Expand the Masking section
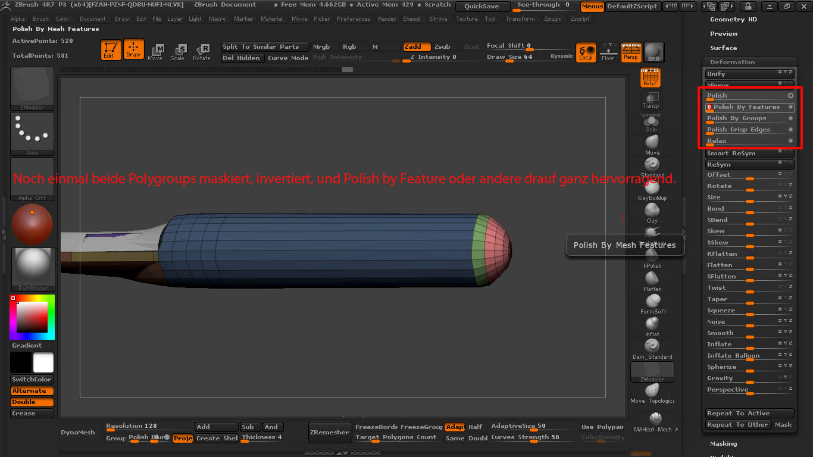813x457 pixels. click(723, 443)
